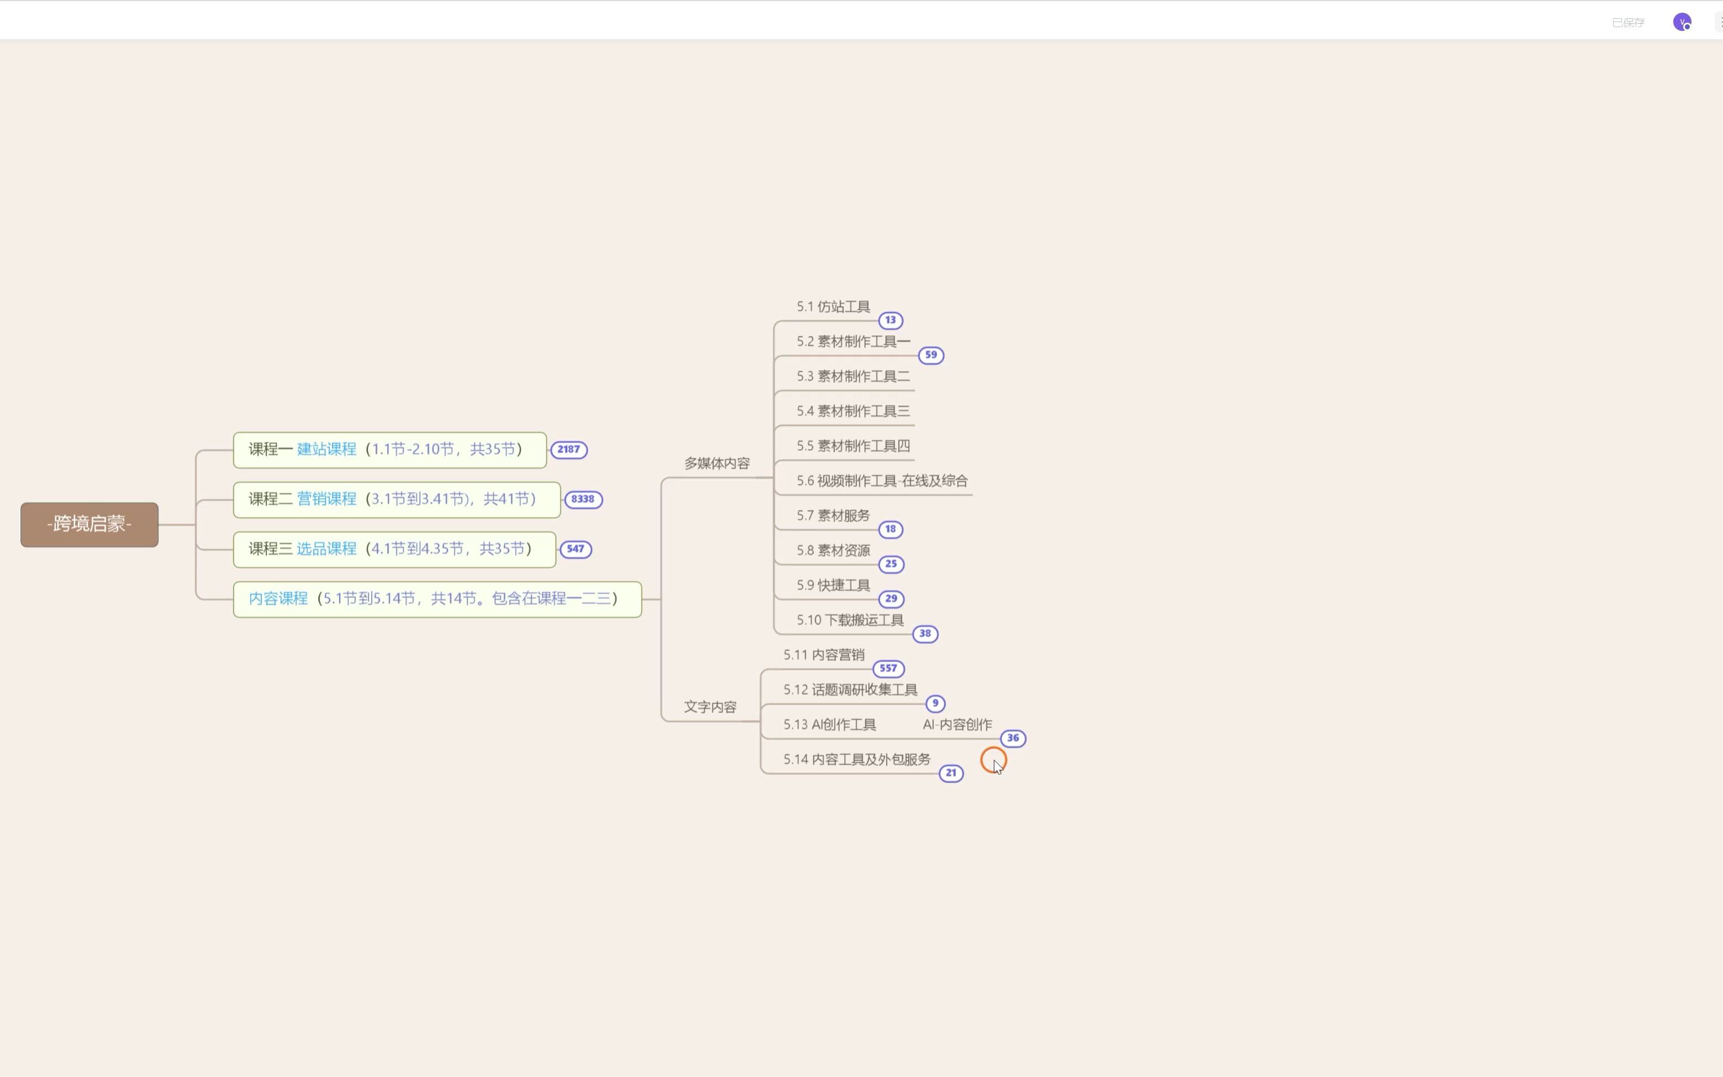Select the root node -跨境启蒙-
Viewport: 1723px width, 1077px height.
[x=89, y=524]
